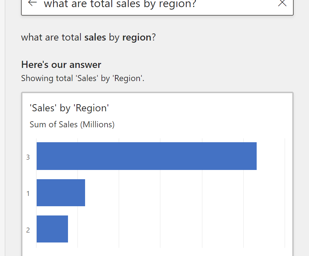The height and width of the screenshot is (256, 309).
Task: Click the Showing total 'Sales' by 'Region' description
Action: [83, 78]
